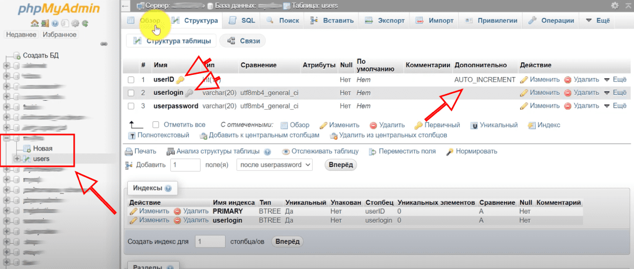The width and height of the screenshot is (634, 269).
Task: Open Ещё dropdown for userID row
Action: [615, 80]
